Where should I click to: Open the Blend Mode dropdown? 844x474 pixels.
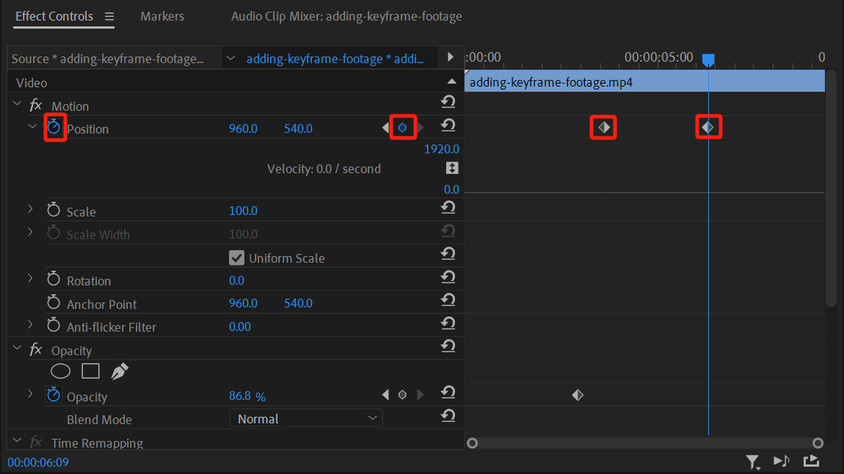(x=305, y=418)
